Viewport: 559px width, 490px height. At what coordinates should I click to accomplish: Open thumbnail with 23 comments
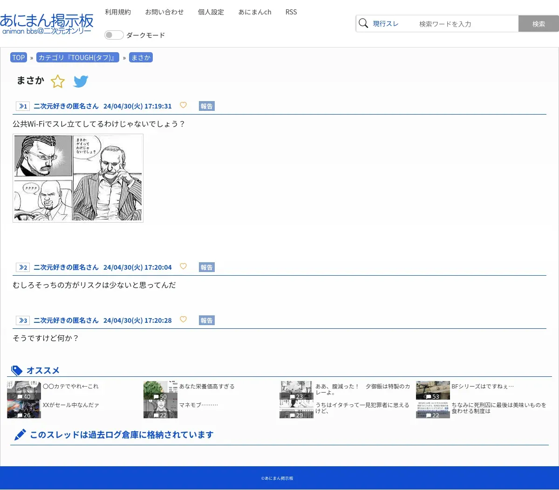(296, 390)
